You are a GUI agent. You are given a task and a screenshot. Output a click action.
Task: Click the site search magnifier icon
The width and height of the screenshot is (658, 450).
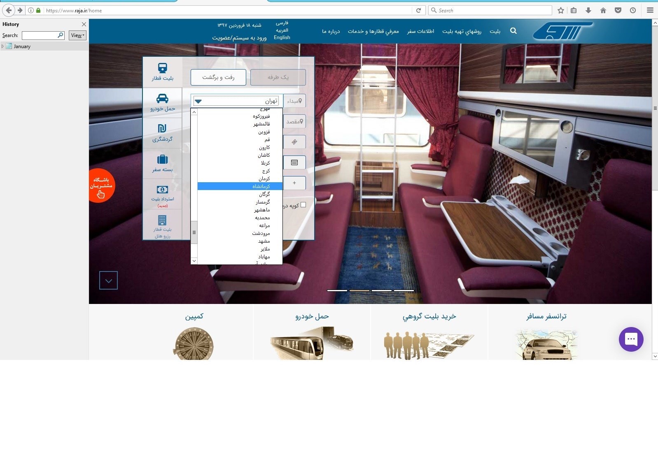(x=513, y=31)
